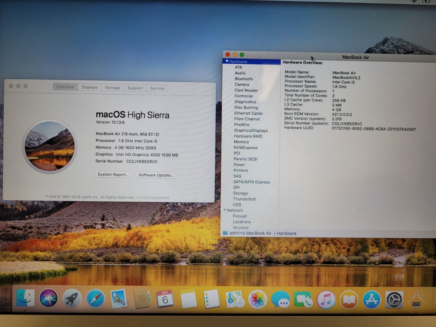
Task: Open iTunes music icon in Dock
Action: (326, 300)
